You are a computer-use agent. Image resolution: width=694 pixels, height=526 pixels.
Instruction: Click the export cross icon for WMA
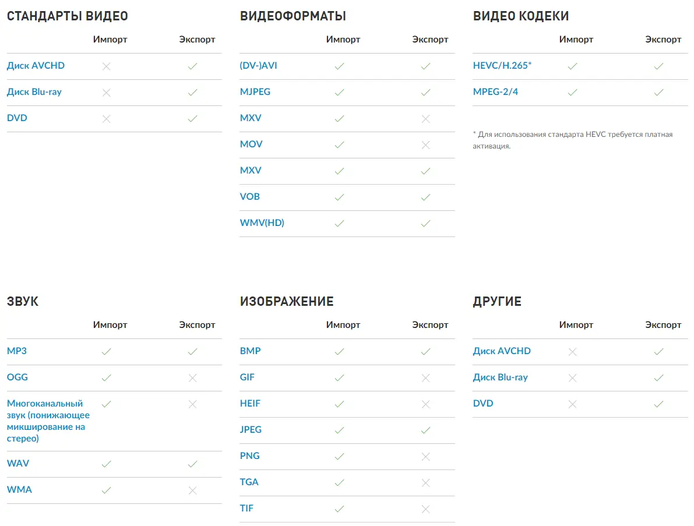pos(192,490)
